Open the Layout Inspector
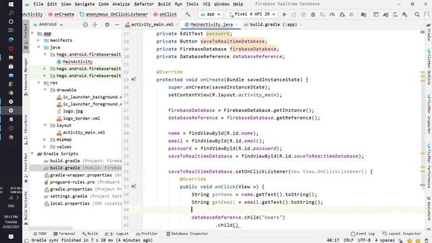 402,234
